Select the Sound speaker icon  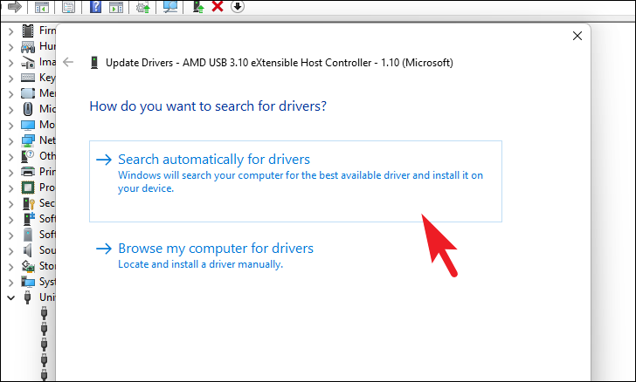(28, 251)
